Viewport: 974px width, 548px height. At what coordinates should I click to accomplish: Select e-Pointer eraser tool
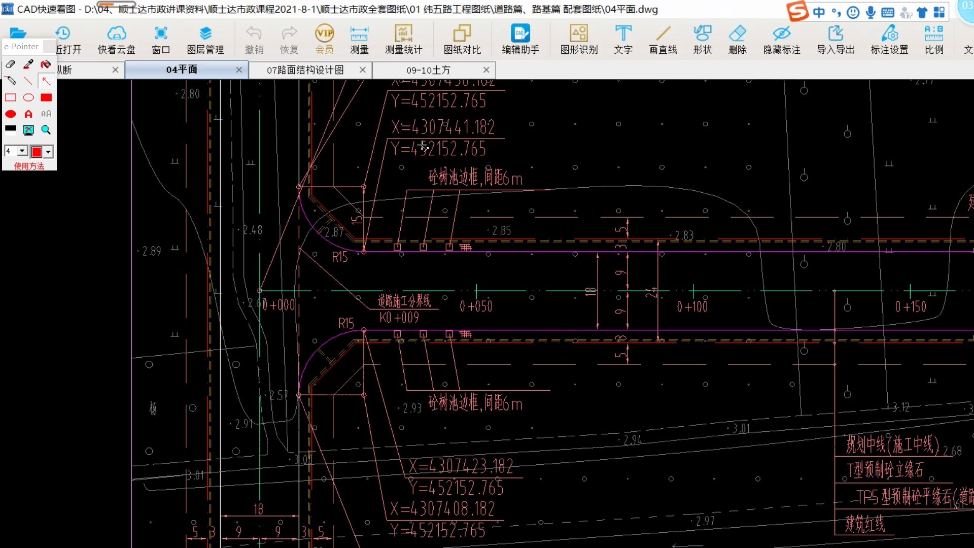point(11,64)
